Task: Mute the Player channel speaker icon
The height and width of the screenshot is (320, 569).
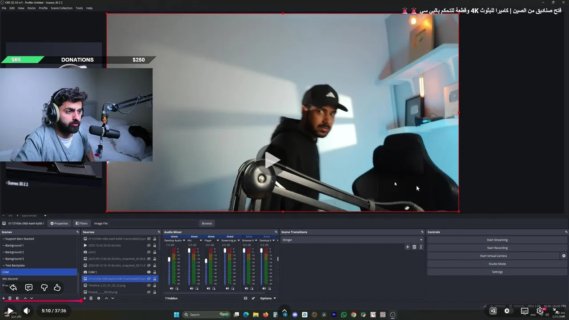Action: [x=208, y=288]
